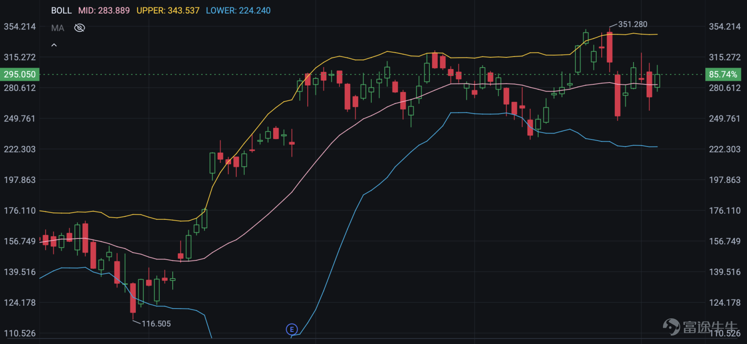Click the left axis label 315.272
The height and width of the screenshot is (344, 747).
[20, 57]
